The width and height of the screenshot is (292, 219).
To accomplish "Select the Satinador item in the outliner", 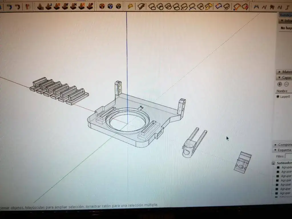I will (x=284, y=163).
